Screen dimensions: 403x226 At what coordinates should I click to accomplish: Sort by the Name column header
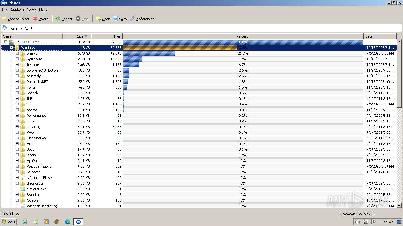pos(32,36)
